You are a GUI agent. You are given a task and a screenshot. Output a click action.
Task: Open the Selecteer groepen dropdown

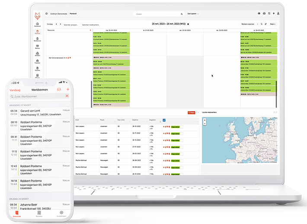coord(71,25)
